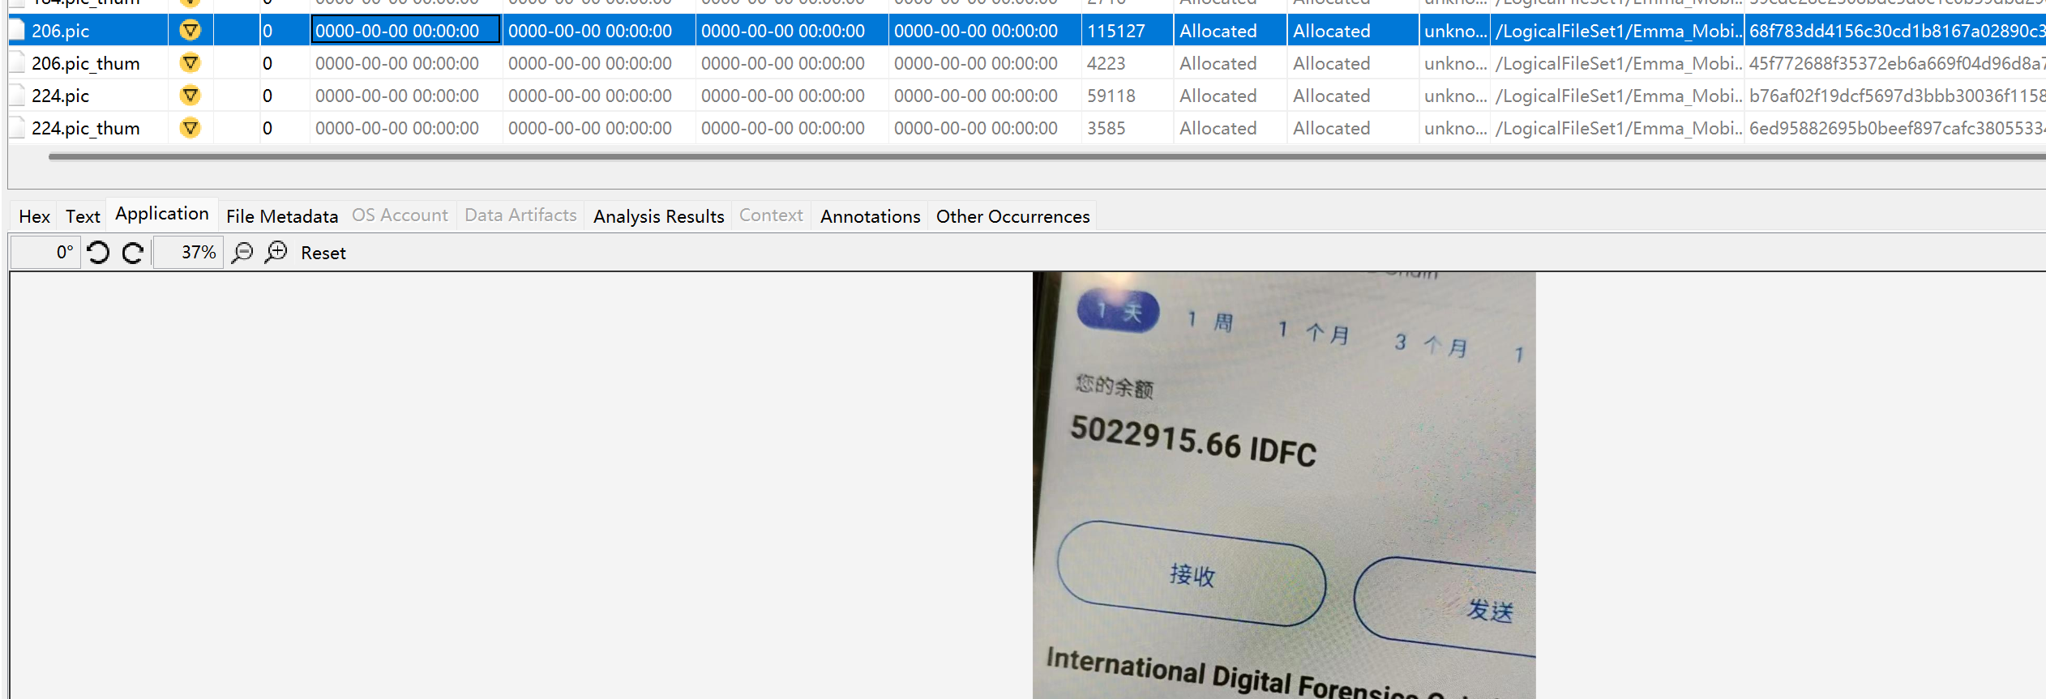Click the 0° rotation field
Viewport: 2046px width, 699px height.
pos(45,253)
